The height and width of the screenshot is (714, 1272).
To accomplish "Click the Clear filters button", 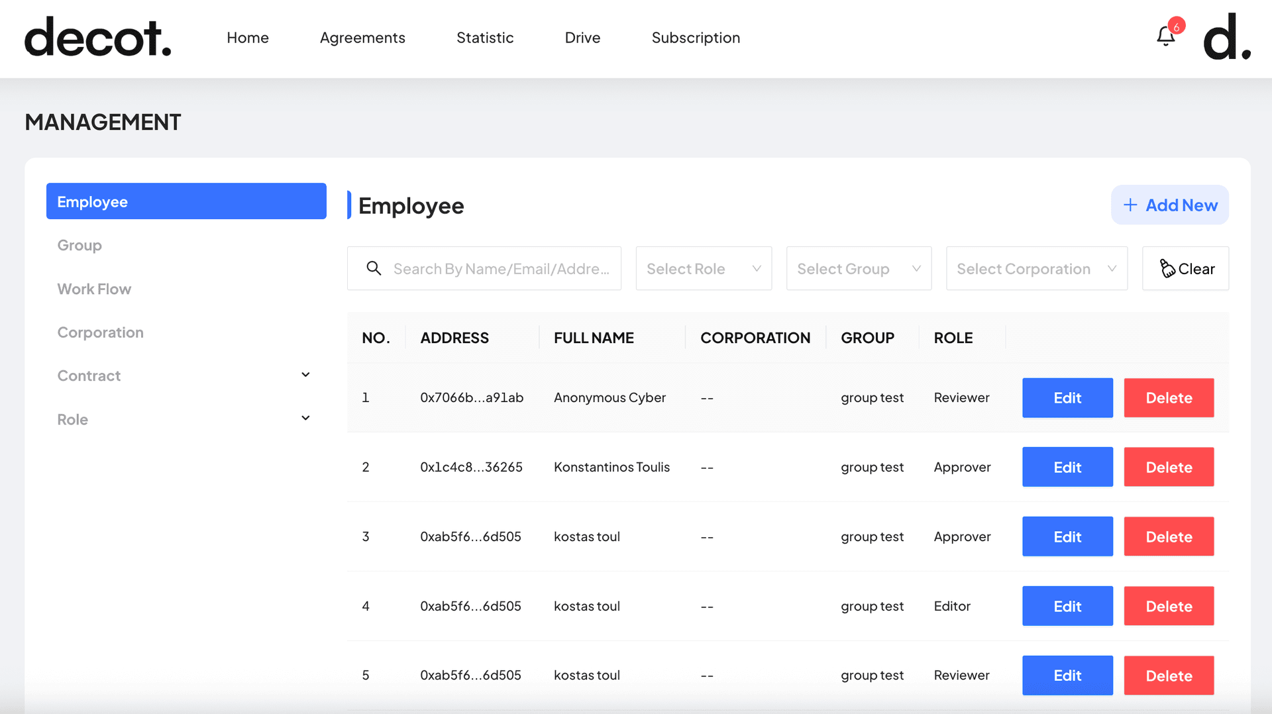I will (1185, 268).
